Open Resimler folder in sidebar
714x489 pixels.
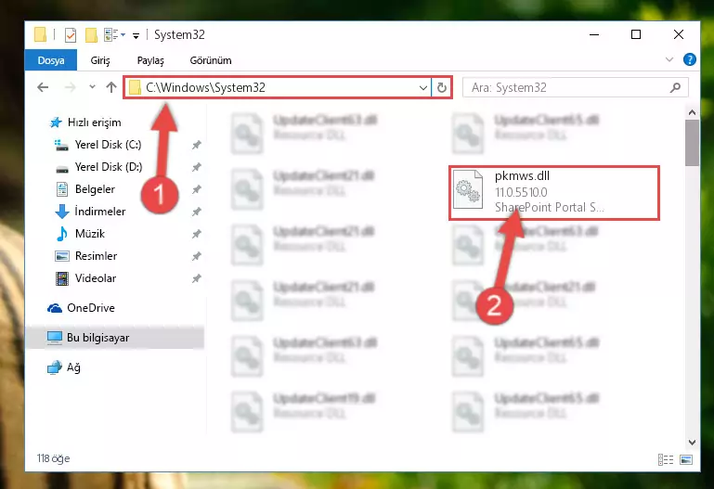[85, 256]
